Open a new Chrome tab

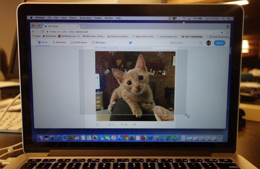83,26
